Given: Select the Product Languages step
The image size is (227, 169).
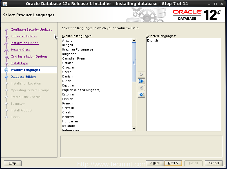Looking at the screenshot, I should [25, 70].
